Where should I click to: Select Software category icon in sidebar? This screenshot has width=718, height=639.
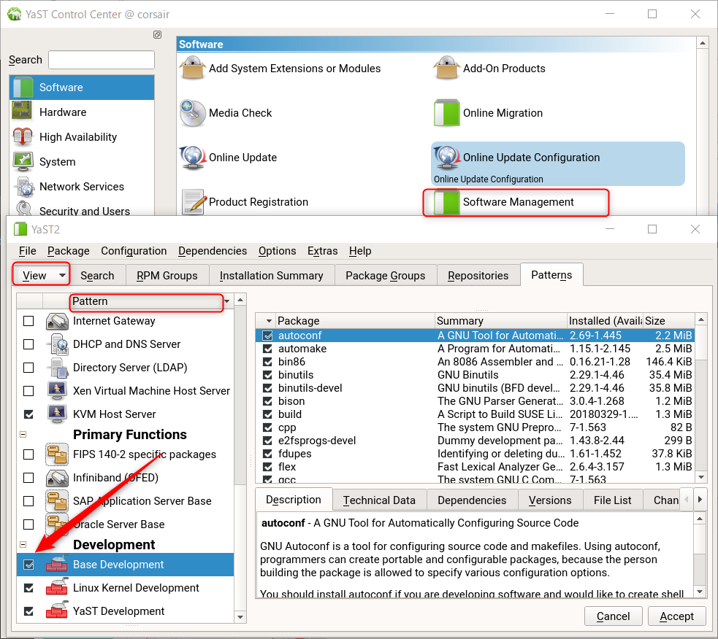(x=23, y=88)
